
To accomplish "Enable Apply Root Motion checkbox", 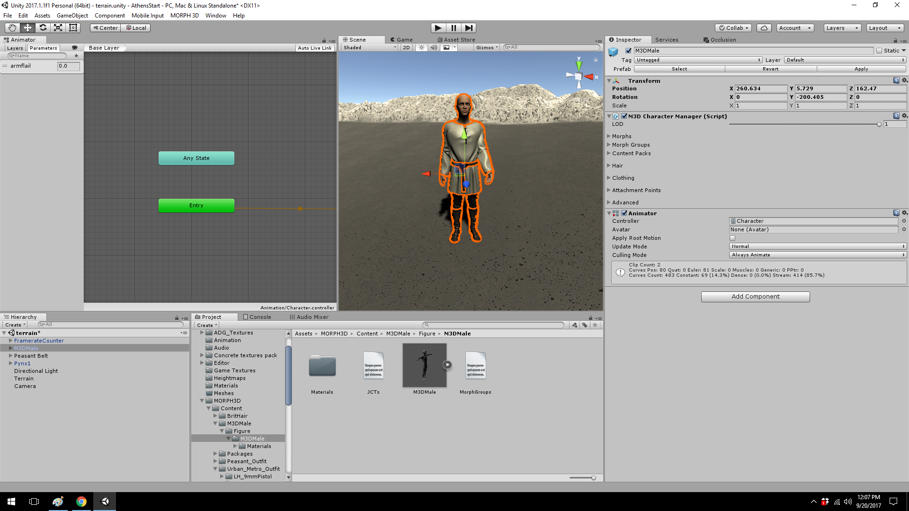I will (732, 238).
